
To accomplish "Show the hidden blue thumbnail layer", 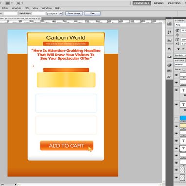I will pyautogui.click(x=176, y=119).
